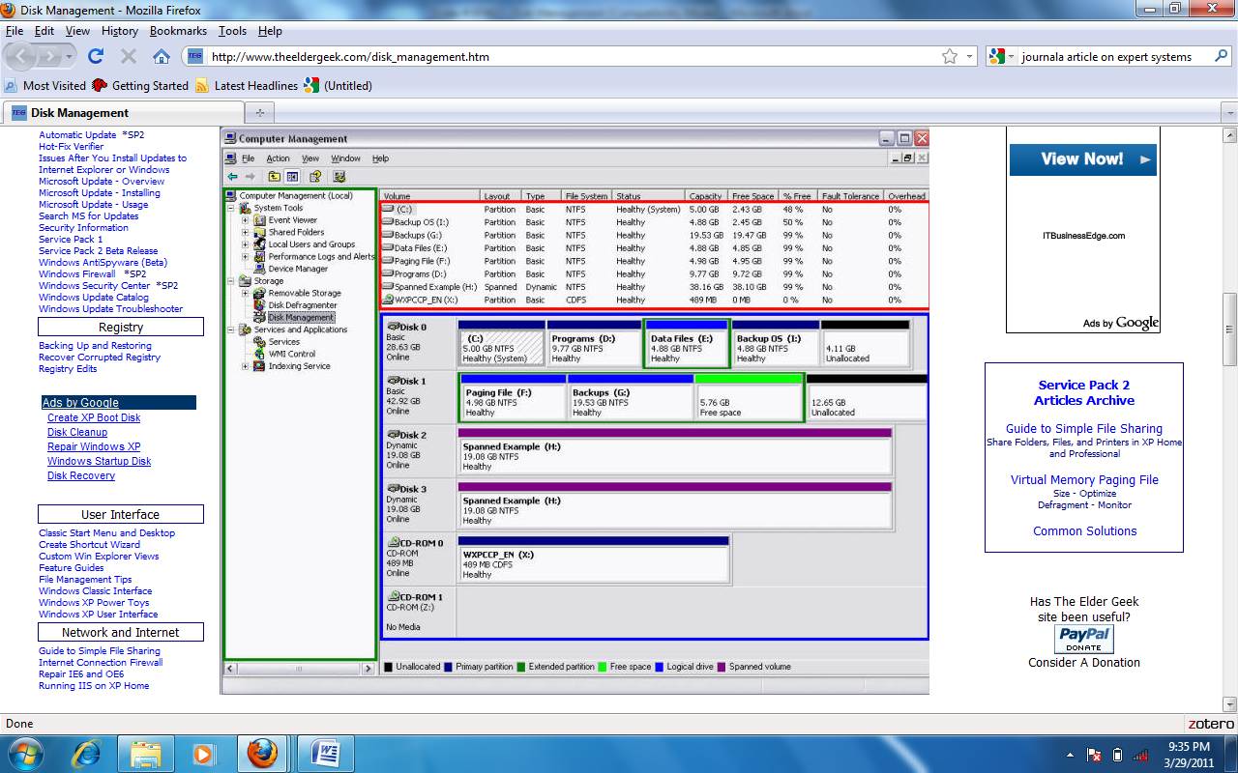Open the Google search engine dropdown
The image size is (1238, 773).
[x=1011, y=57]
